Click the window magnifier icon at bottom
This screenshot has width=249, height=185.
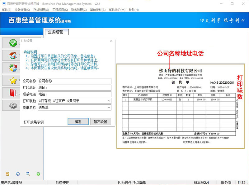tap(28, 174)
